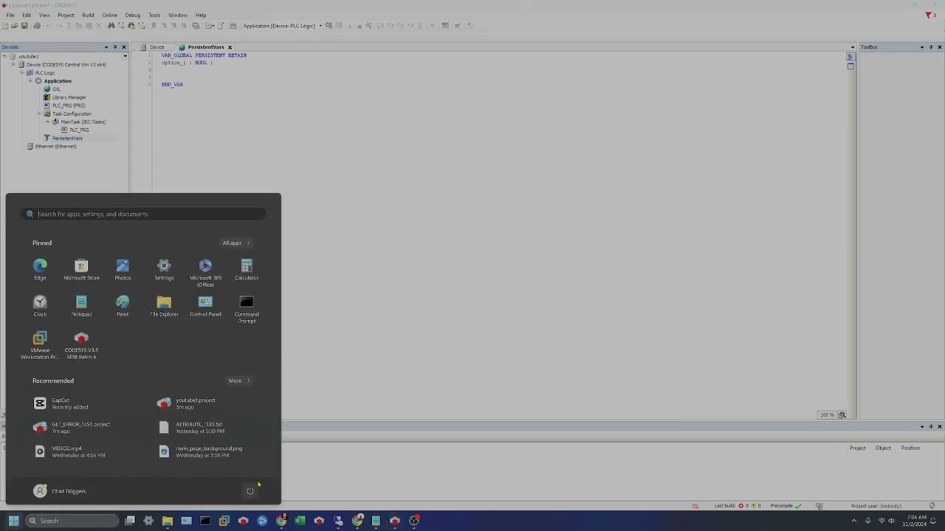This screenshot has height=531, width=945.
Task: Launch CODESYS V3.5 SP18 Patch 4
Action: 81,344
